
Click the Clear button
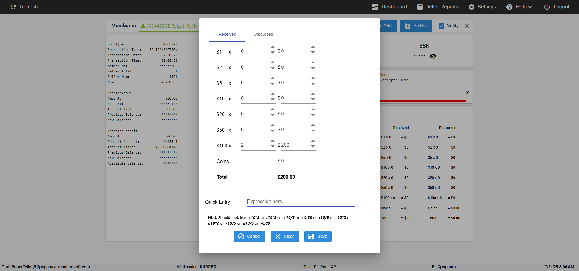[x=284, y=236]
